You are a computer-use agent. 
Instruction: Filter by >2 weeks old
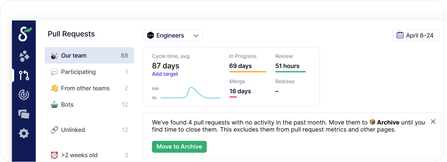(x=89, y=155)
